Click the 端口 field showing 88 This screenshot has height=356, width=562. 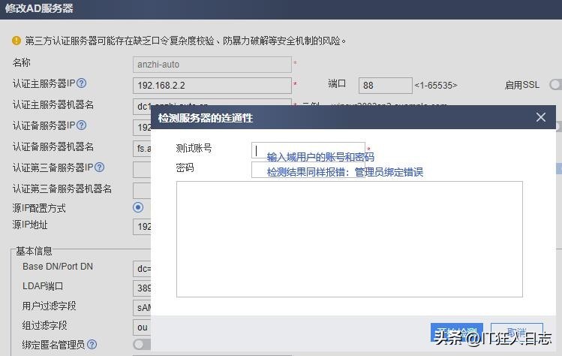coord(386,86)
